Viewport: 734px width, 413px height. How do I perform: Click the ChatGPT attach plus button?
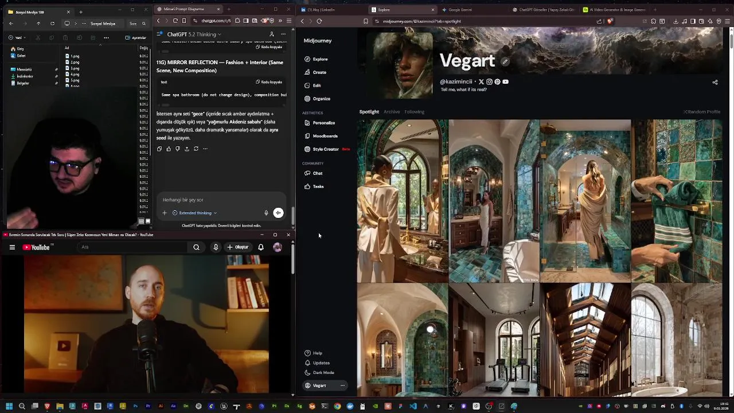point(164,213)
